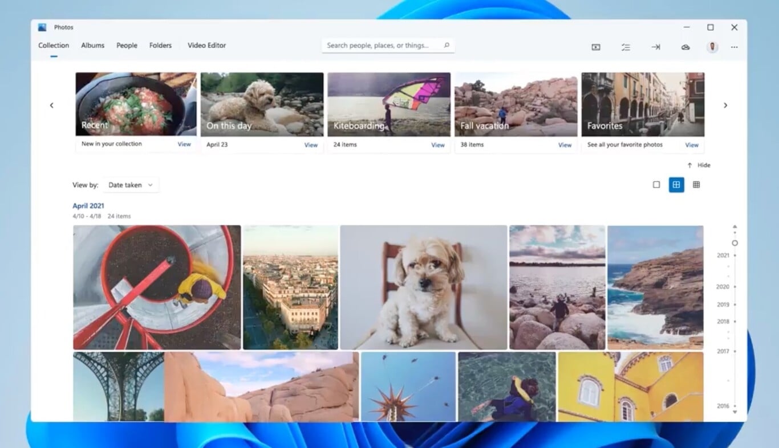Viewport: 779px width, 448px height.
Task: Open the slideshow icon in the toolbar
Action: point(596,47)
